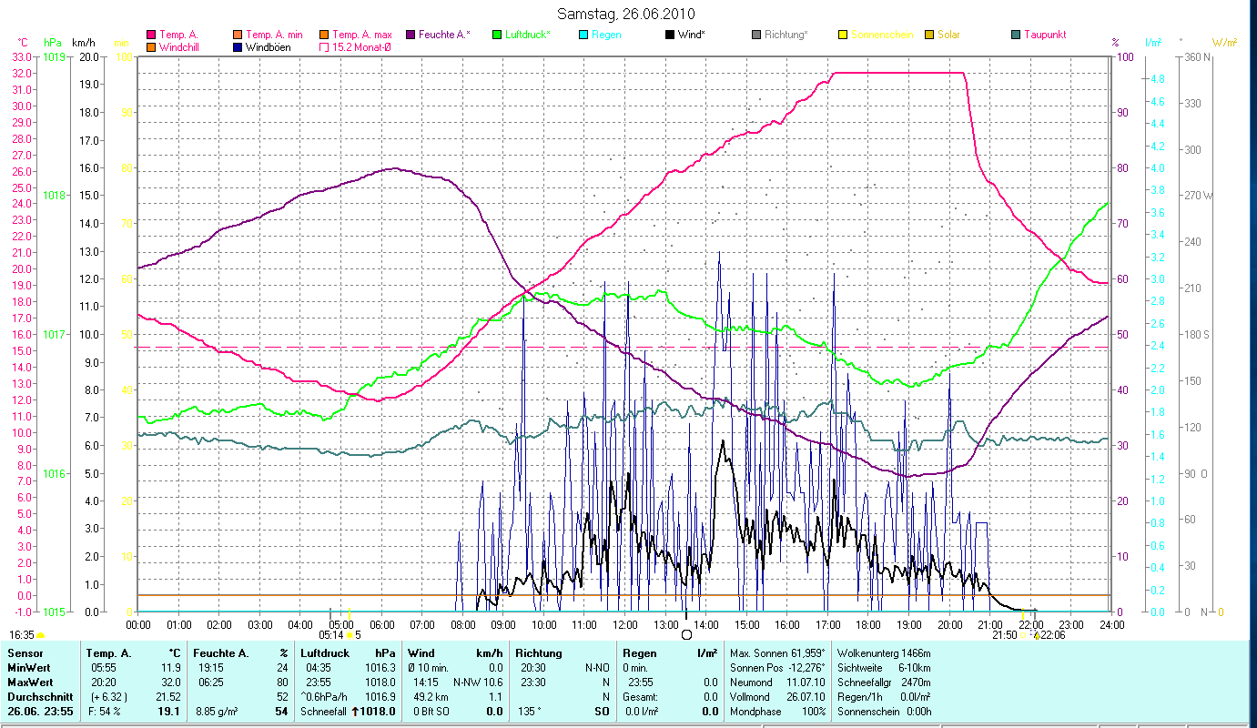Click the black Wind legend square
1257x728 pixels.
670,35
